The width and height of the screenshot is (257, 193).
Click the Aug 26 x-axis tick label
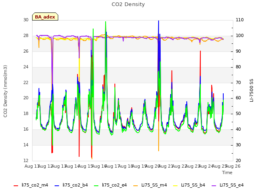point(233,166)
